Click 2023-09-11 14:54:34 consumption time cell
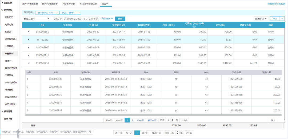Image resolution: width=288 pixels, height=139 pixels. coord(116,79)
